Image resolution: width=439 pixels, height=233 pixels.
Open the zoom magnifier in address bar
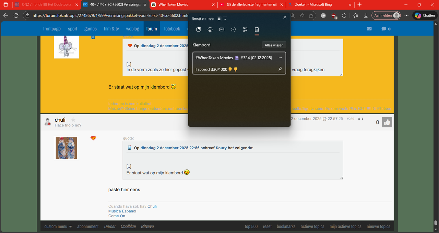pos(293,15)
